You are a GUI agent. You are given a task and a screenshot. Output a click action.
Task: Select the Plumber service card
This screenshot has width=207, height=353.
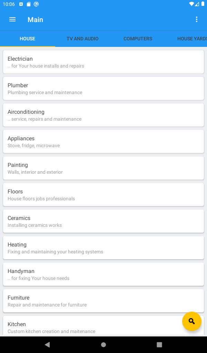(x=103, y=89)
